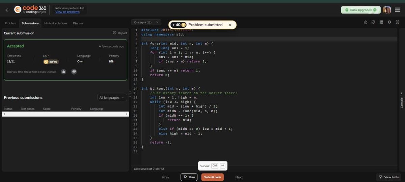Image resolution: width=405 pixels, height=182 pixels.
Task: Click the 40/40 EXP badge
Action: pyautogui.click(x=51, y=62)
